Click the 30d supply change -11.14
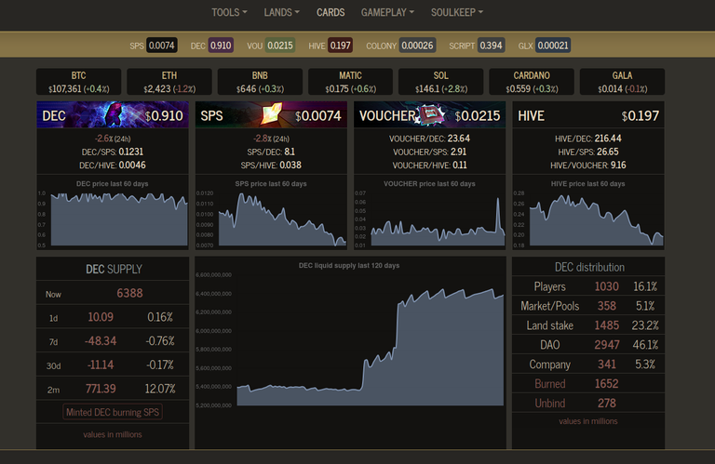715x464 pixels. (101, 365)
